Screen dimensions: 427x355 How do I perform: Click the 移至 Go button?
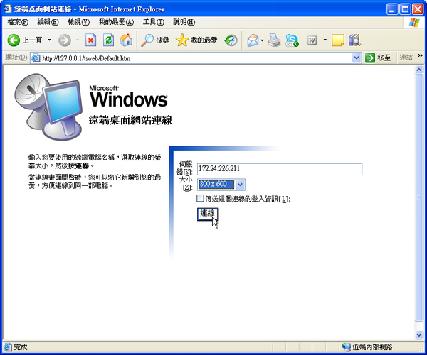378,58
